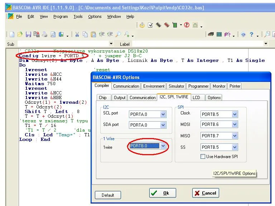The width and height of the screenshot is (275, 206).
Task: Open the SCL port dropdown
Action: [163, 114]
